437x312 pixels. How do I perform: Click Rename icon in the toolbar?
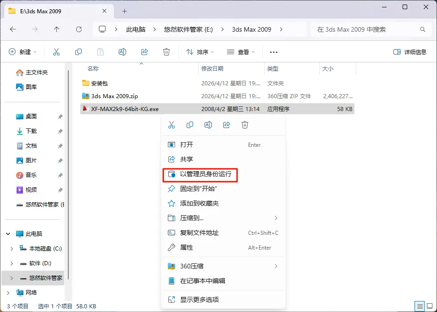coord(122,52)
